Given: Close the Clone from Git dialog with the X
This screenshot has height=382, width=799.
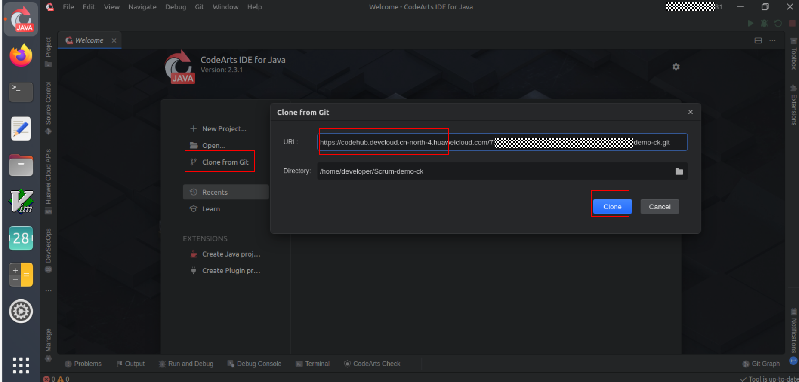Looking at the screenshot, I should pyautogui.click(x=690, y=112).
